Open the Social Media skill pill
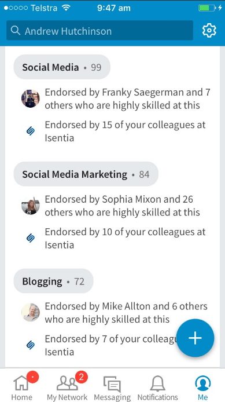Viewport: 225px width, 402px height. click(62, 67)
